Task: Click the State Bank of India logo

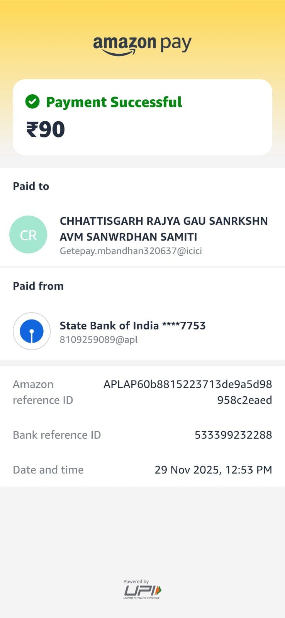Action: click(x=32, y=331)
